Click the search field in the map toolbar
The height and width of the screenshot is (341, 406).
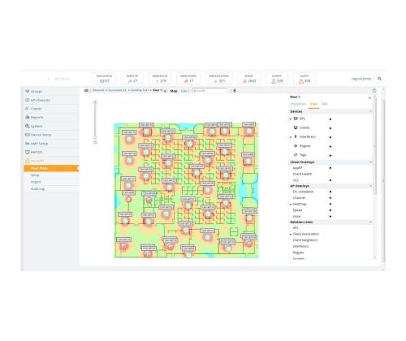[x=210, y=91]
